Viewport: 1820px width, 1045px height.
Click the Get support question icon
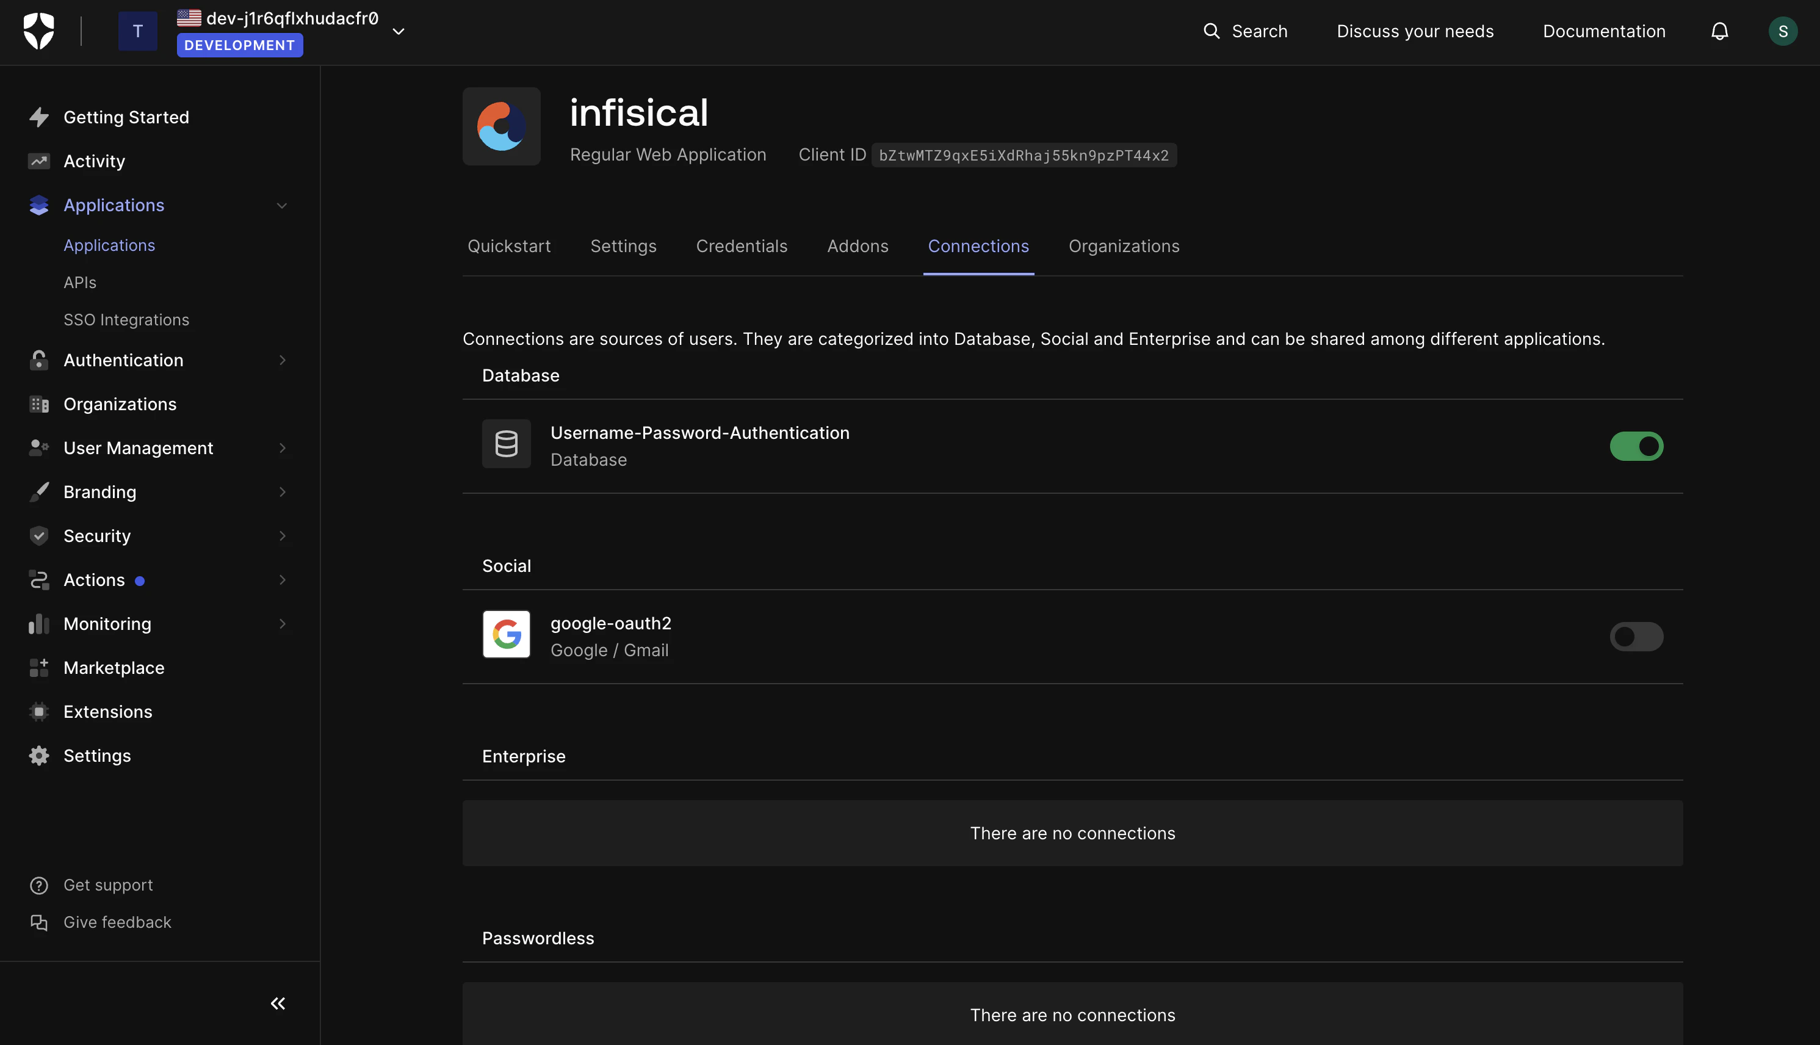coord(38,885)
